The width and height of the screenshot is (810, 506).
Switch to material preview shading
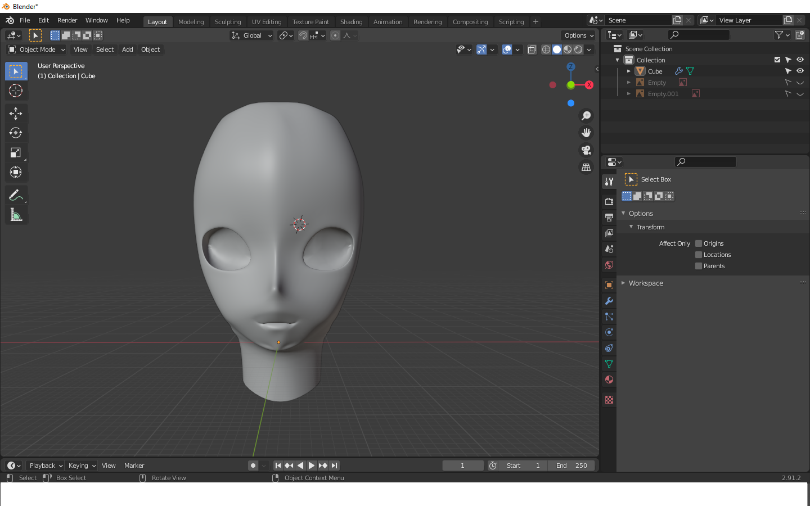(x=568, y=49)
